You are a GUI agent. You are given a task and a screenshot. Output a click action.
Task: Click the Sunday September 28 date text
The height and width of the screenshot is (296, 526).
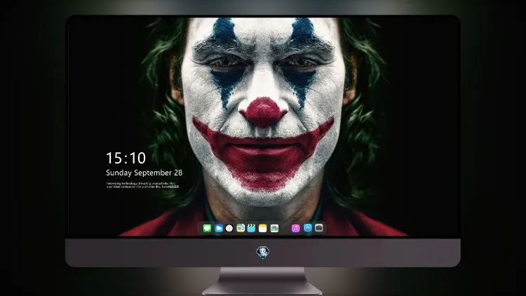pos(144,173)
